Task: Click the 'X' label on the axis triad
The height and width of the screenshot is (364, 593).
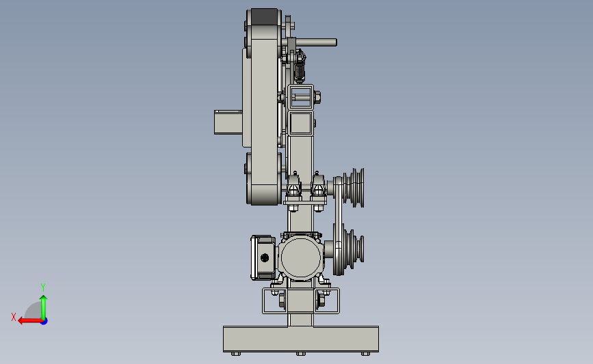Action: point(14,317)
